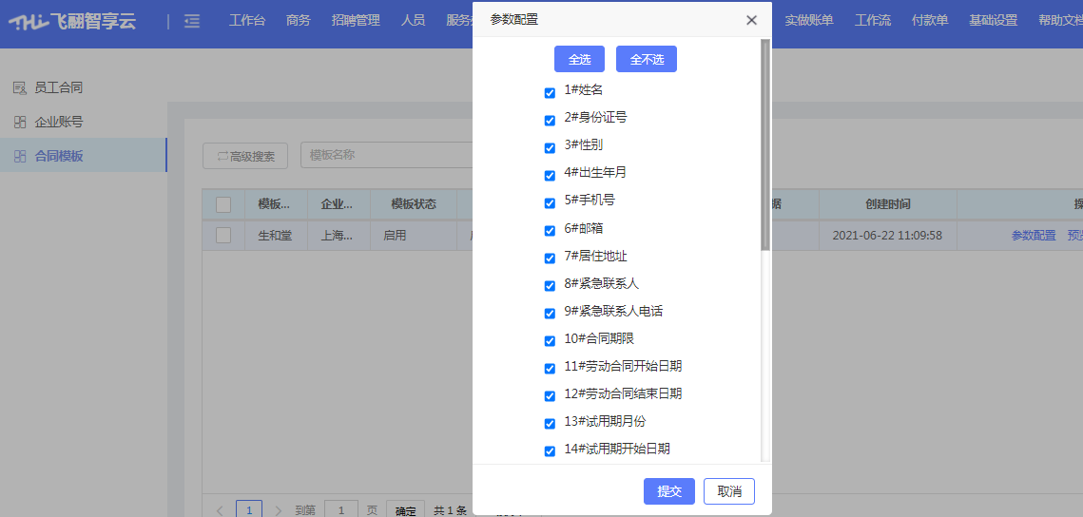Toggle 14#试用期开始日期 checkbox

coord(550,451)
